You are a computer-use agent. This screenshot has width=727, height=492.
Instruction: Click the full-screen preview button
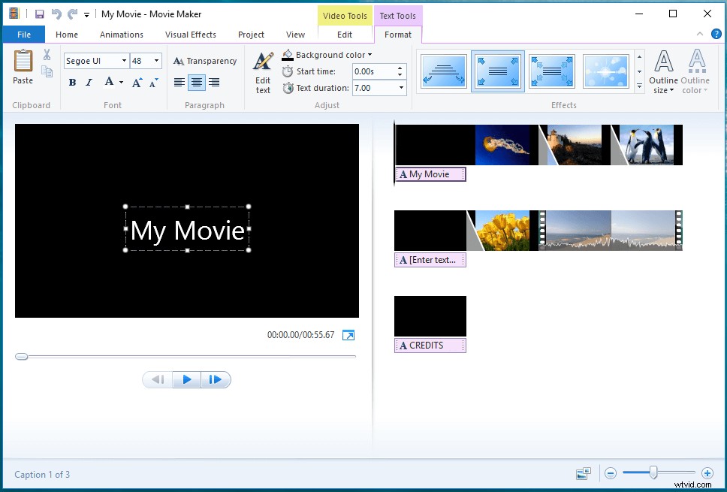[x=348, y=335]
